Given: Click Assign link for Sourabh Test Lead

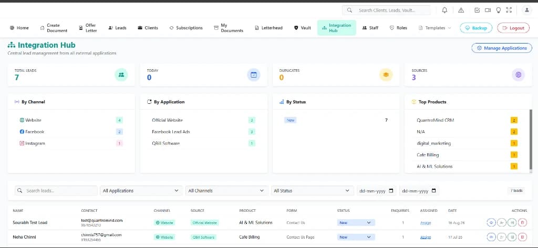Looking at the screenshot, I should coord(426,223).
